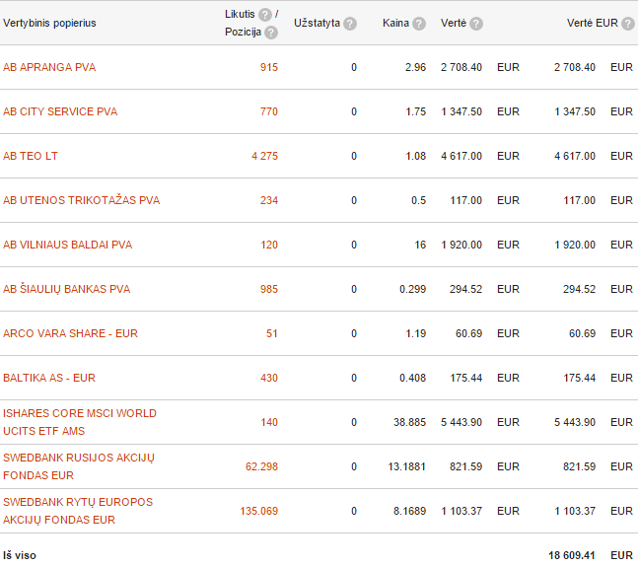The image size is (638, 567).
Task: Click the Kaina column header text
Action: tap(395, 24)
